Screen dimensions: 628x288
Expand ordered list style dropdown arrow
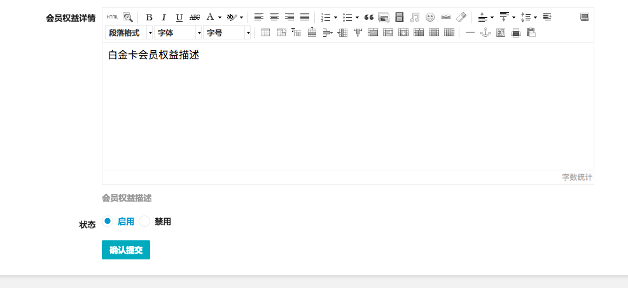[335, 17]
